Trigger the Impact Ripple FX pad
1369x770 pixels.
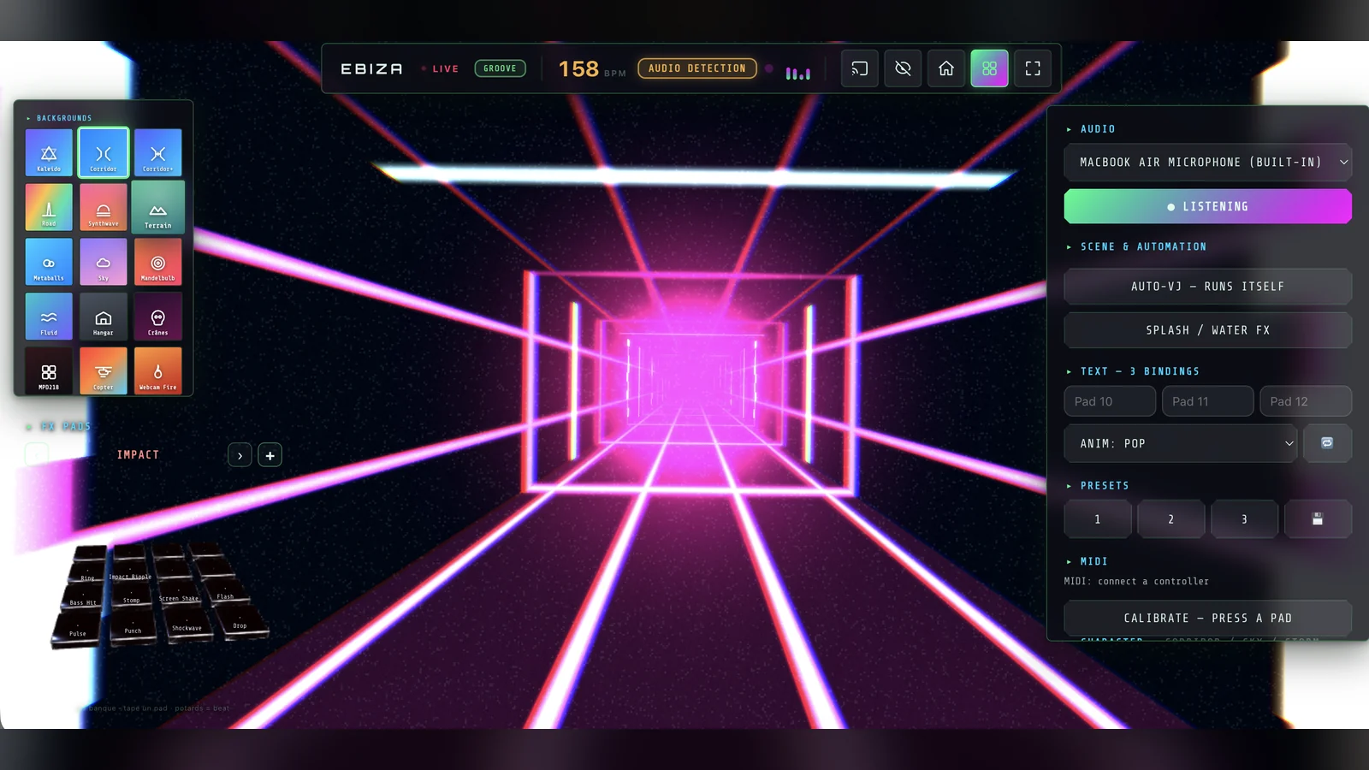[x=129, y=571]
